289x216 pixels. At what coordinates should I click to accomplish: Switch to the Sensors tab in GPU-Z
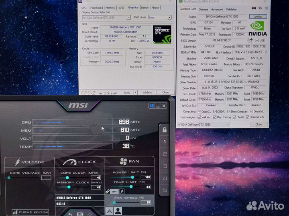204,9
